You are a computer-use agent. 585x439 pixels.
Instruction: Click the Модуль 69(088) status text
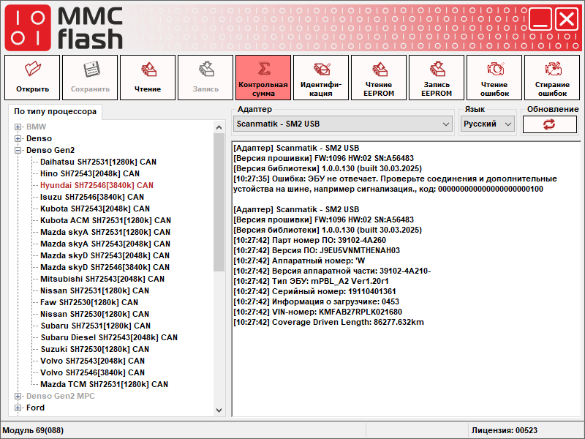[x=33, y=430]
